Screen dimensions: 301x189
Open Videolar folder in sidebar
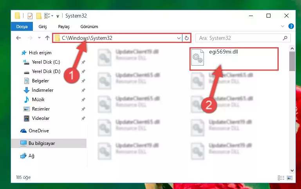click(36, 118)
